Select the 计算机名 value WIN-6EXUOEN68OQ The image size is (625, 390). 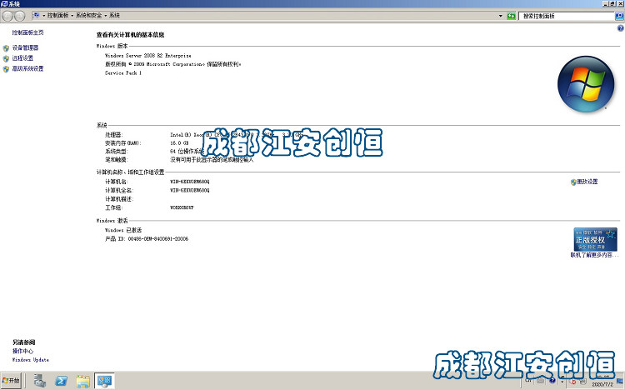(x=190, y=182)
